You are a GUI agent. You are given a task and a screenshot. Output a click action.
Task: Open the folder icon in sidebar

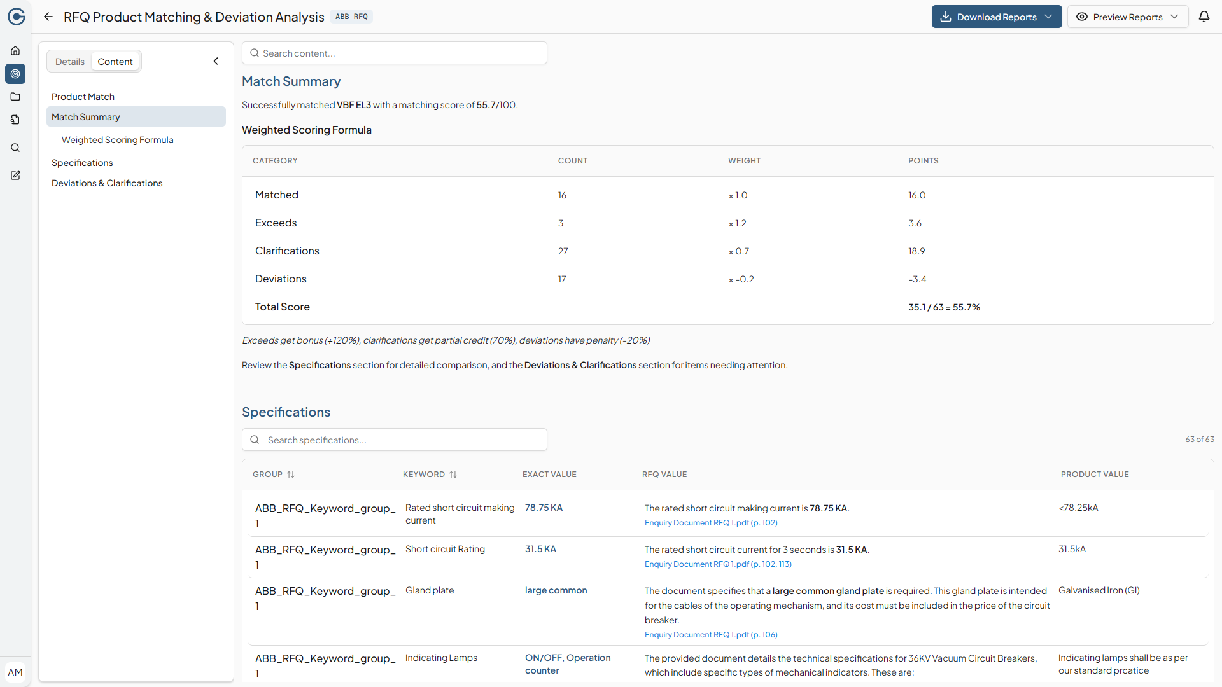point(15,97)
